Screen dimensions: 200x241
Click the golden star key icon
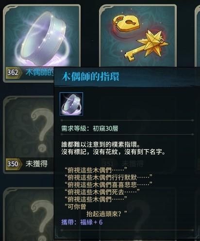click(x=147, y=46)
